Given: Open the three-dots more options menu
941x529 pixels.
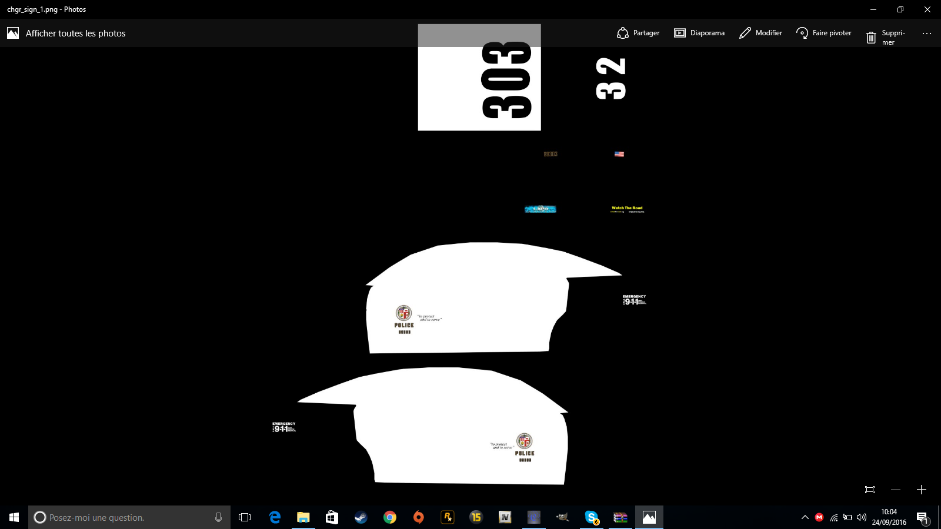Looking at the screenshot, I should pos(927,34).
